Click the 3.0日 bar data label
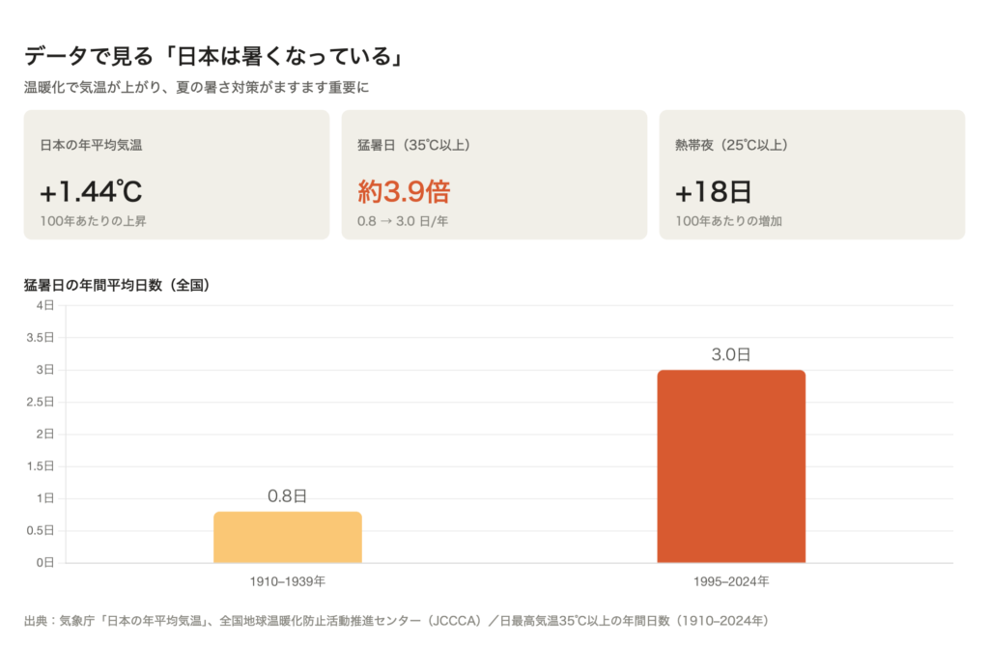 [732, 354]
